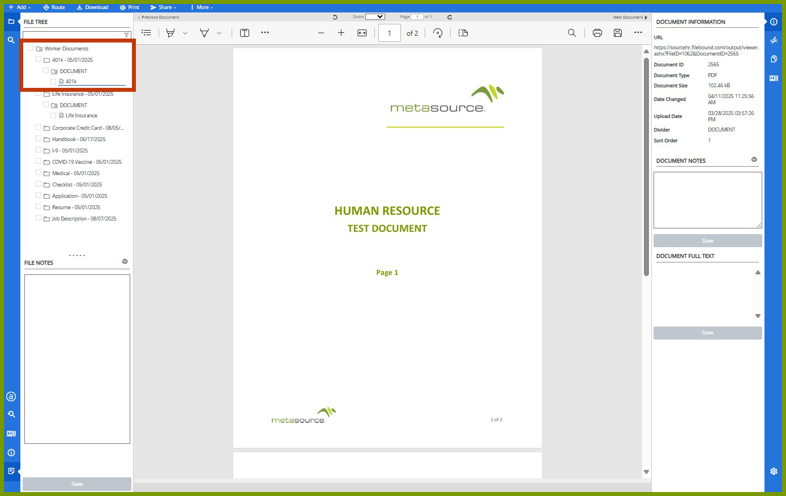Go to Previous Document
The height and width of the screenshot is (496, 786).
(x=159, y=17)
